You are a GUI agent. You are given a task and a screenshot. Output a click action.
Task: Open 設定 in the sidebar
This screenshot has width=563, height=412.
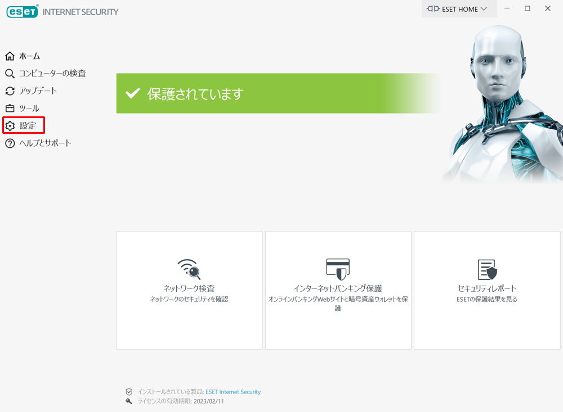(28, 125)
